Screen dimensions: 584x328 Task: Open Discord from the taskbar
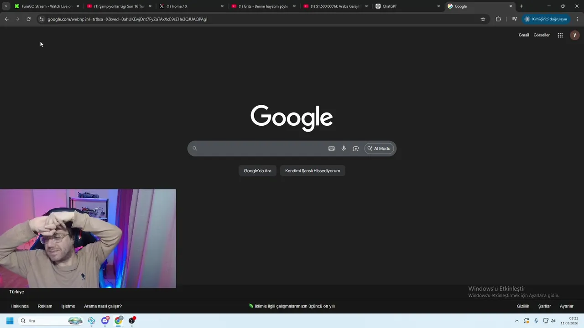click(x=105, y=321)
